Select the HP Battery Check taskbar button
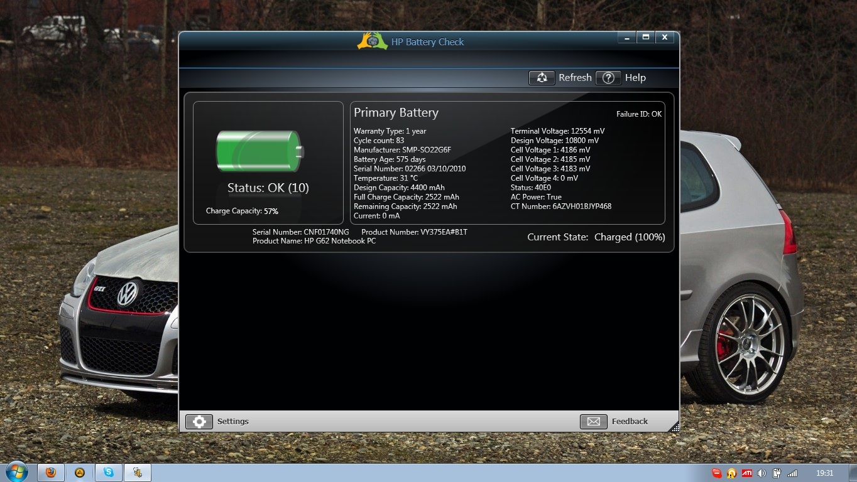This screenshot has width=857, height=482. tap(138, 473)
